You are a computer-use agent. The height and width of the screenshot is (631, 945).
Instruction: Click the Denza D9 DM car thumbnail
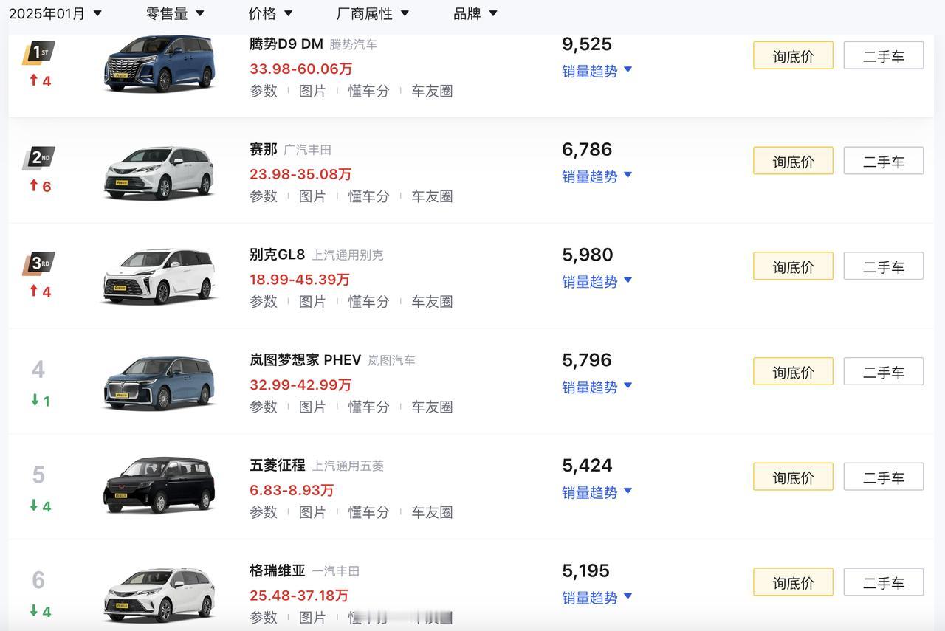point(159,63)
